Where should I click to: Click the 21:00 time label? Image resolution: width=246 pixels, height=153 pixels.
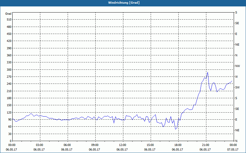(x=206, y=145)
